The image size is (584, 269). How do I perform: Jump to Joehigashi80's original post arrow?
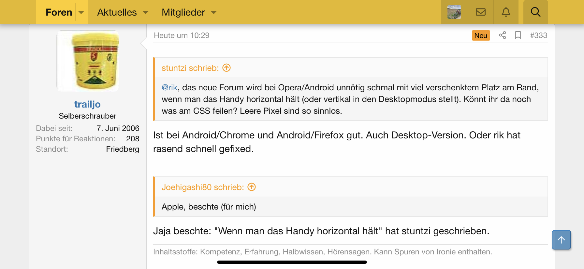click(252, 187)
